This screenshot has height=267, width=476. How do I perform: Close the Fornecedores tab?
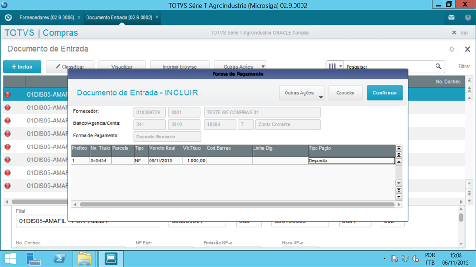click(79, 17)
